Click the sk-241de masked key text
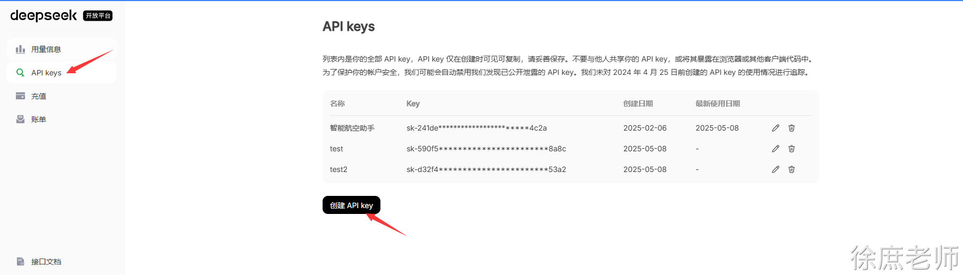963x275 pixels. 476,128
